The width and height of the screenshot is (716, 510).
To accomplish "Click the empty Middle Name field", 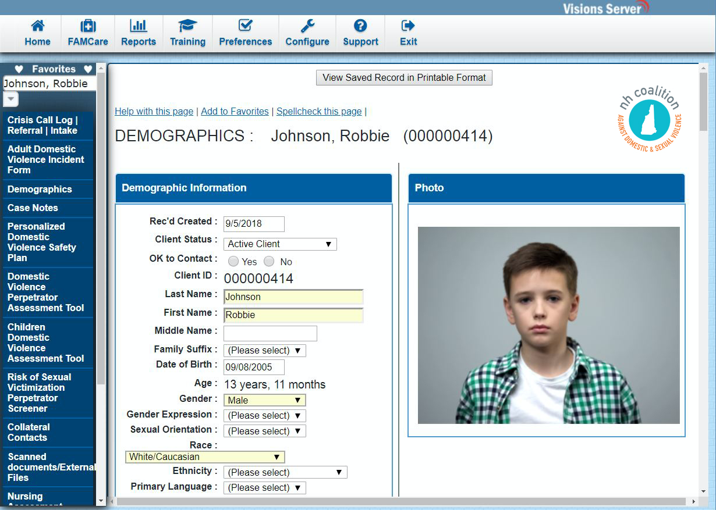I will 270,333.
